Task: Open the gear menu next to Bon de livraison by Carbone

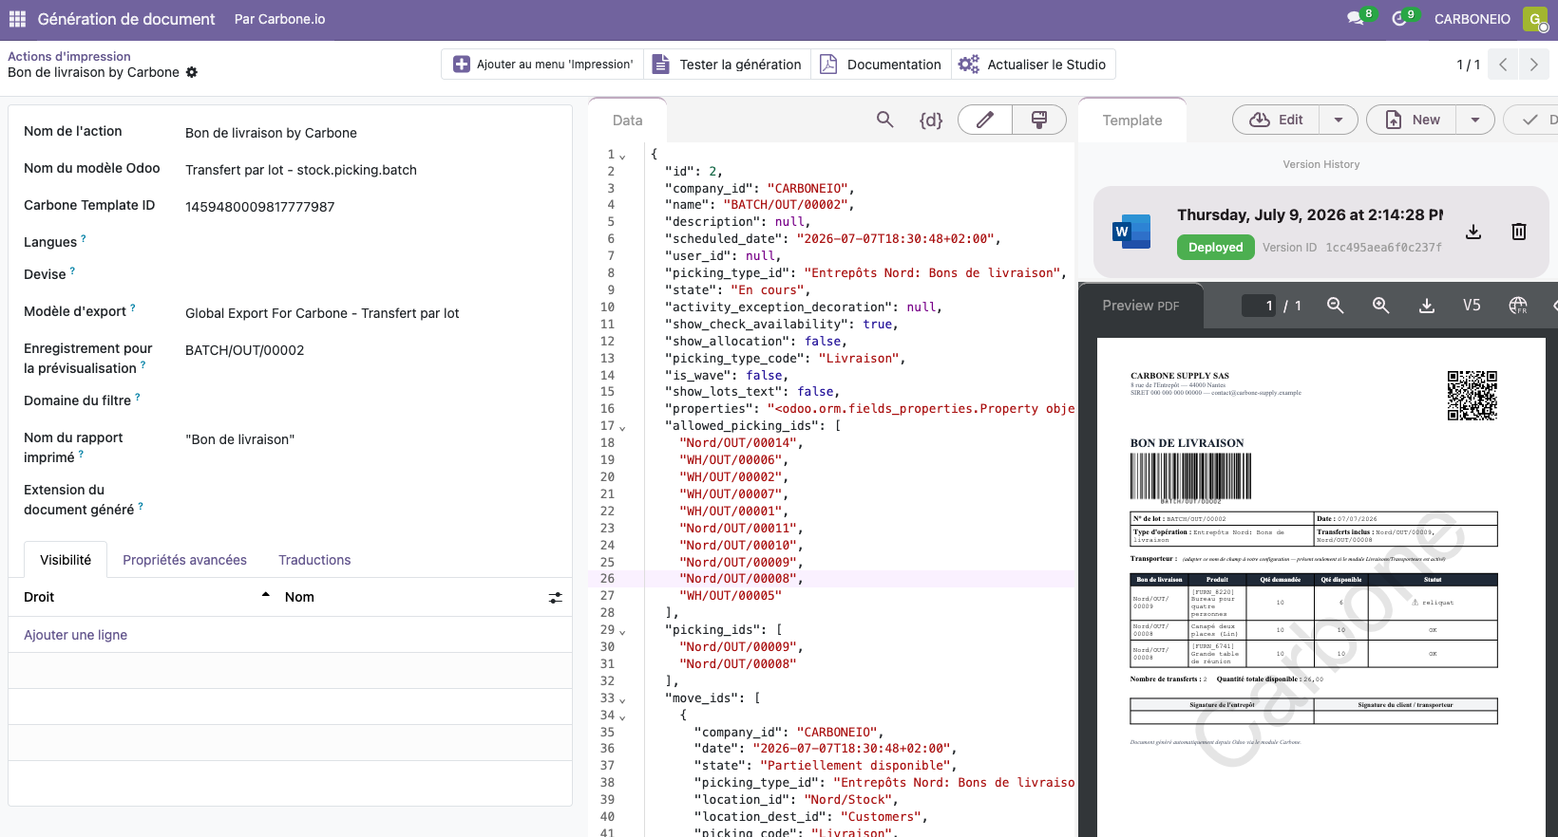Action: pos(192,72)
